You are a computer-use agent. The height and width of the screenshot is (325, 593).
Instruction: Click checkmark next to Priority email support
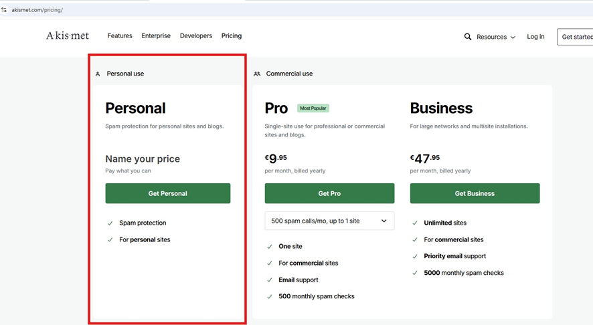point(415,256)
